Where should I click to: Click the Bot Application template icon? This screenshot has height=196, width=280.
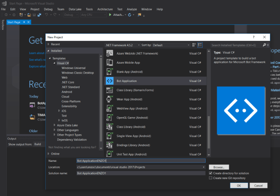click(x=109, y=81)
